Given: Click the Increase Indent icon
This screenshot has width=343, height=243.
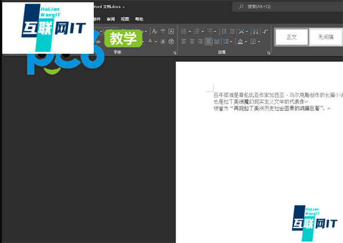Looking at the screenshot, I should pyautogui.click(x=231, y=31).
